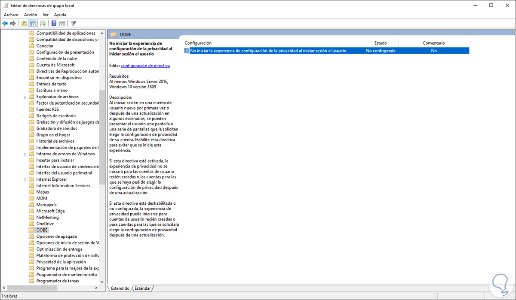This screenshot has height=300, width=516.
Task: Click folder icon beside Microsoft Edge
Action: tap(31, 211)
